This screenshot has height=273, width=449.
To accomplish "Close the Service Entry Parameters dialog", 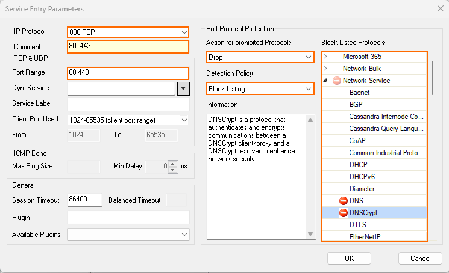I will pyautogui.click(x=439, y=8).
